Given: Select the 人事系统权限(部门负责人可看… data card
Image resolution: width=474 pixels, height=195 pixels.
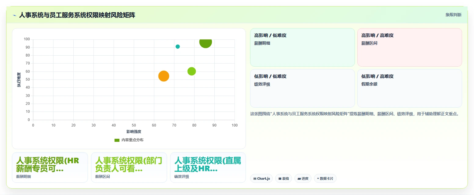Looking at the screenshot, I should click(129, 167).
